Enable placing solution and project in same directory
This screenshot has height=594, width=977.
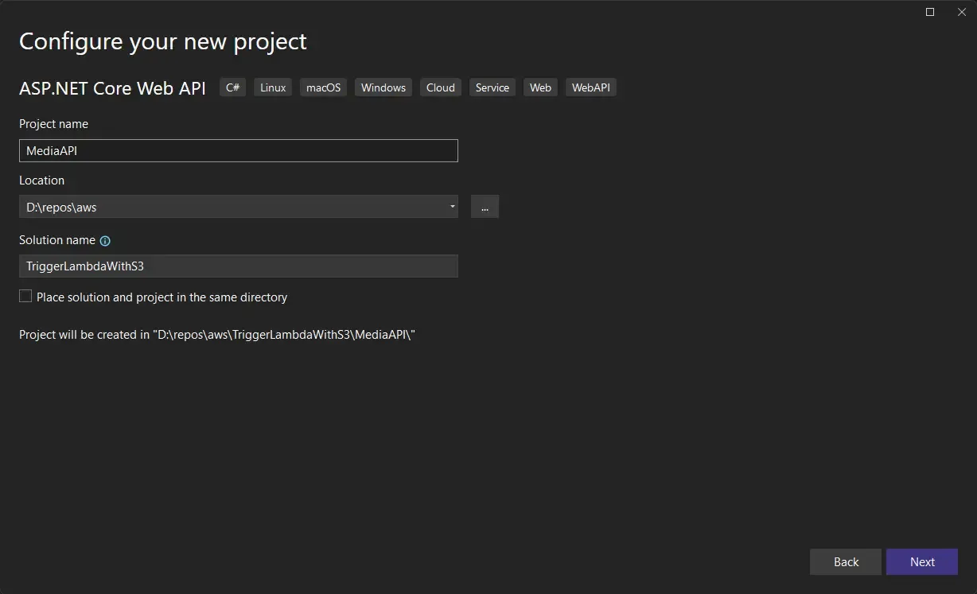[25, 296]
